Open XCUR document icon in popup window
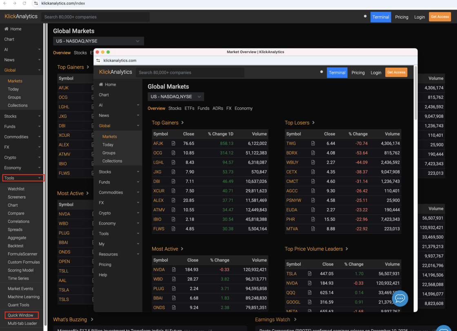This screenshot has width=457, height=331. [x=173, y=191]
